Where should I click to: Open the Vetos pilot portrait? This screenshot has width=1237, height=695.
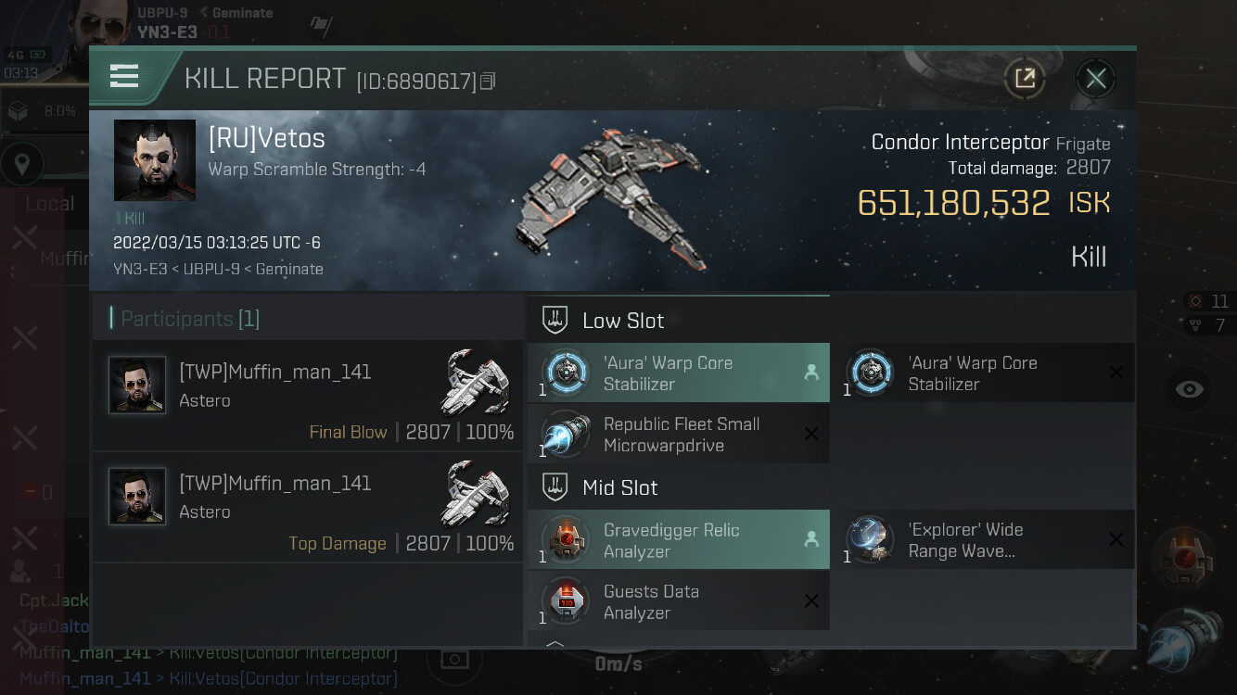155,160
